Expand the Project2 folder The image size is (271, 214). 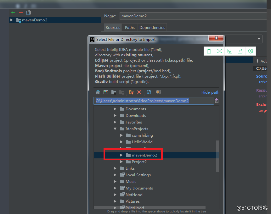click(x=121, y=162)
